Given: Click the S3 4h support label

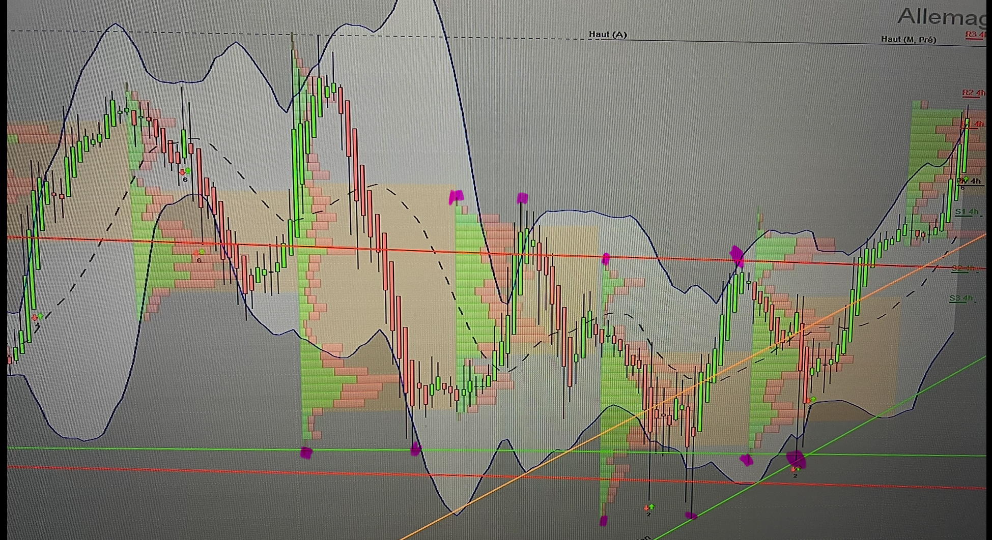Looking at the screenshot, I should tap(961, 298).
